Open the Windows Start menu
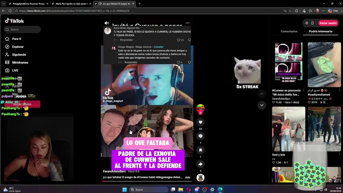 [125, 190]
